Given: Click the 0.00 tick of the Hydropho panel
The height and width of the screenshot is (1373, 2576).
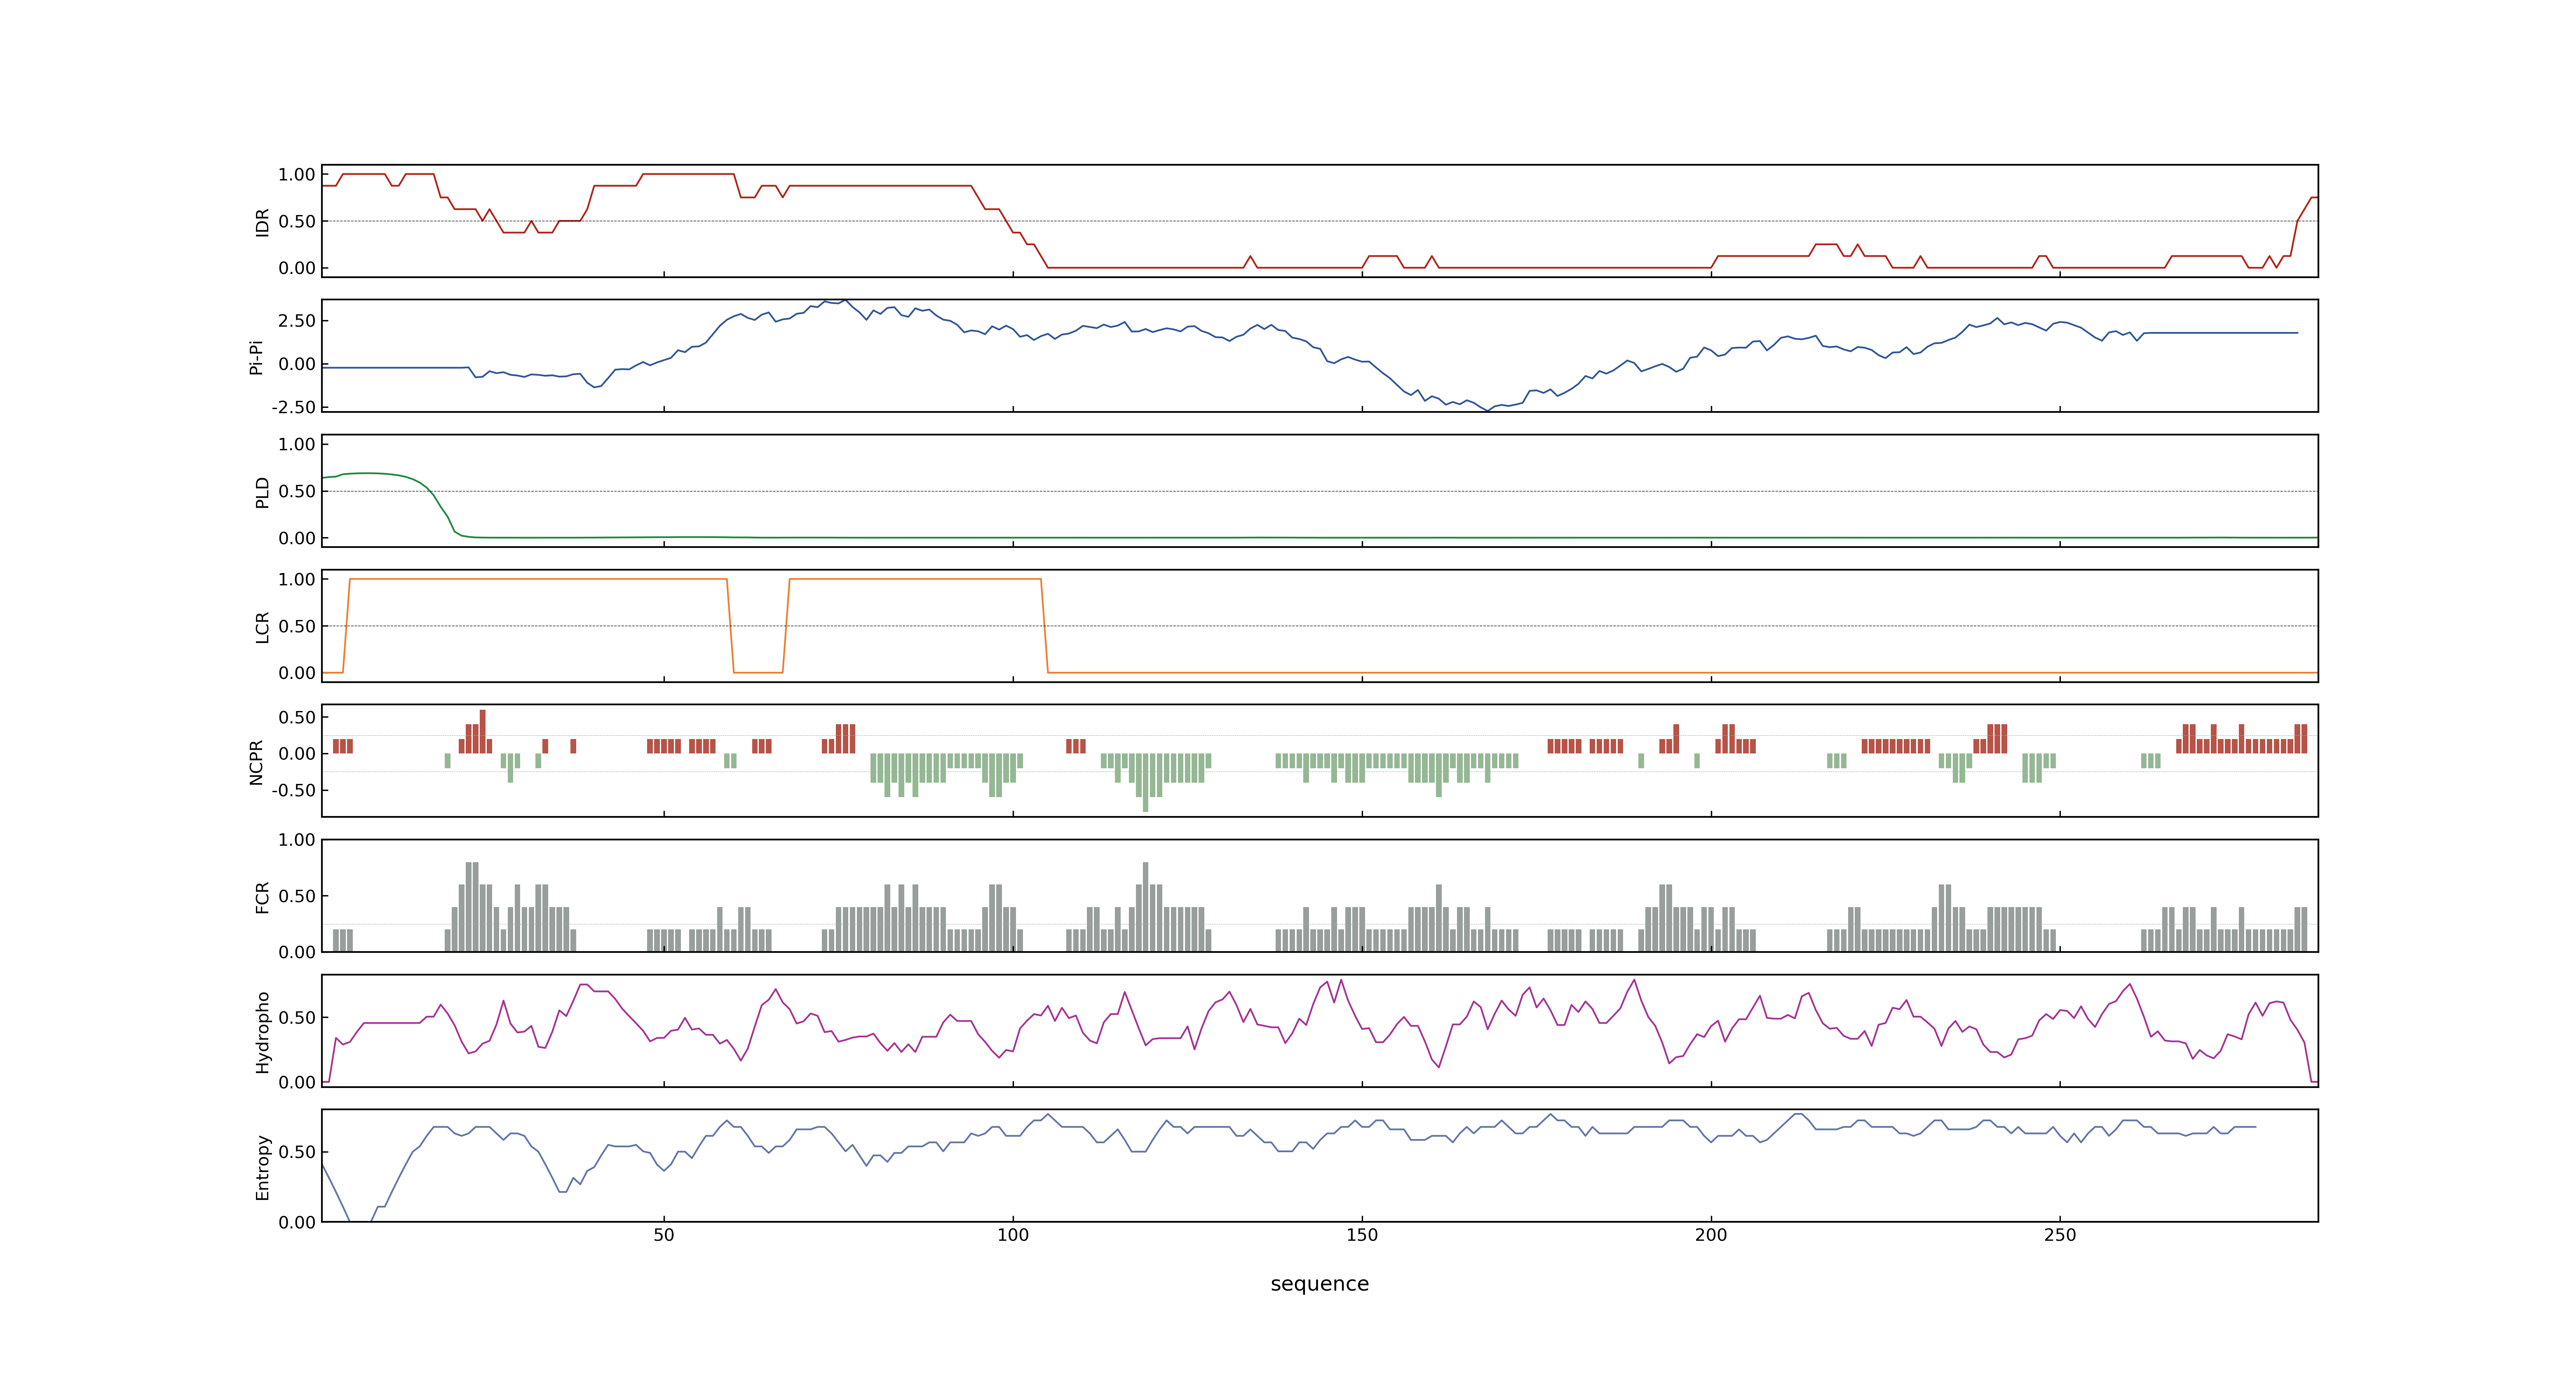Looking at the screenshot, I should (x=297, y=1082).
